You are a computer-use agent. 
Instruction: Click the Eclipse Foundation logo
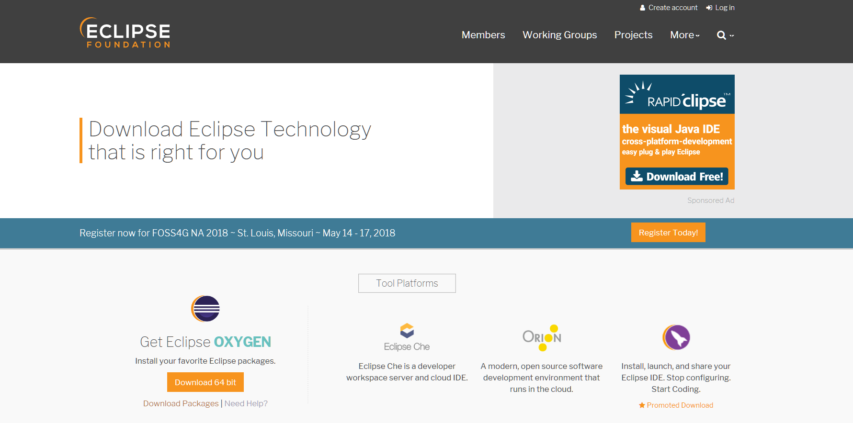tap(125, 33)
